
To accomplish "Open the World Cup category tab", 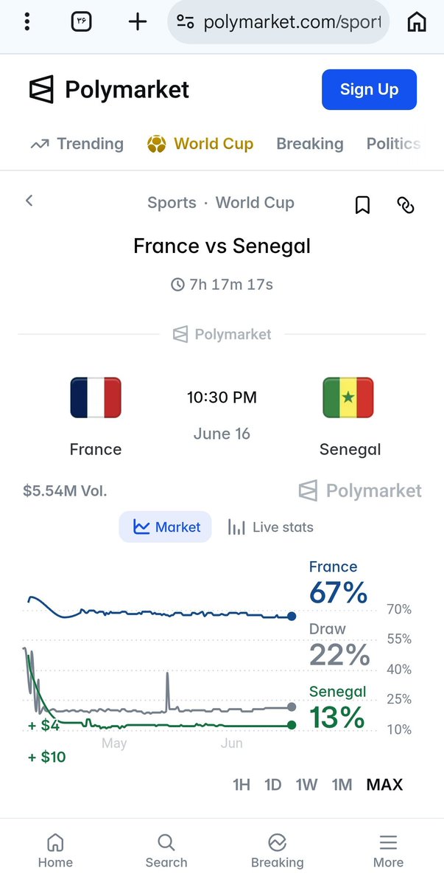I will [200, 144].
